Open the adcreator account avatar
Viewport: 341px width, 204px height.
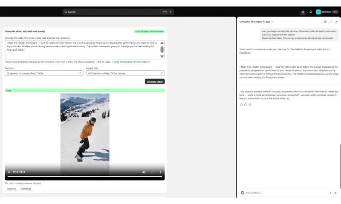pos(318,12)
